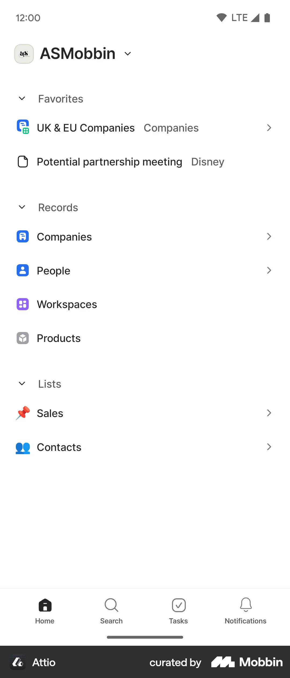Image resolution: width=290 pixels, height=678 pixels.
Task: Tap the Companies record icon
Action: [x=23, y=236]
